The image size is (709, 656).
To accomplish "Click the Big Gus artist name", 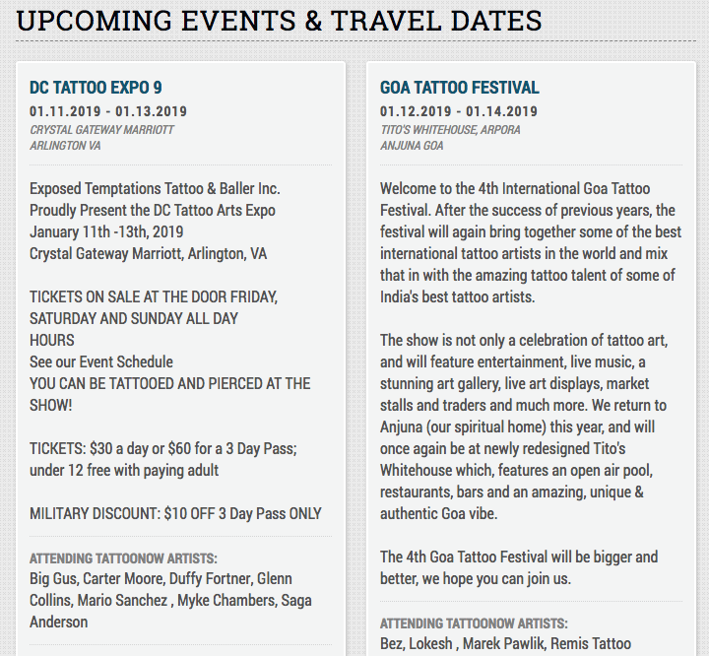I will coord(52,578).
